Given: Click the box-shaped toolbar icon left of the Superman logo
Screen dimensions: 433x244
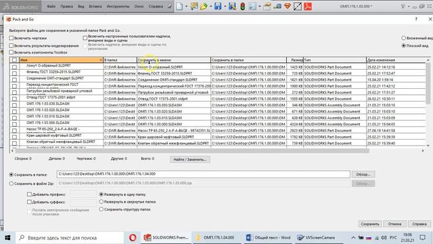Looking at the screenshot, I should (x=277, y=6).
